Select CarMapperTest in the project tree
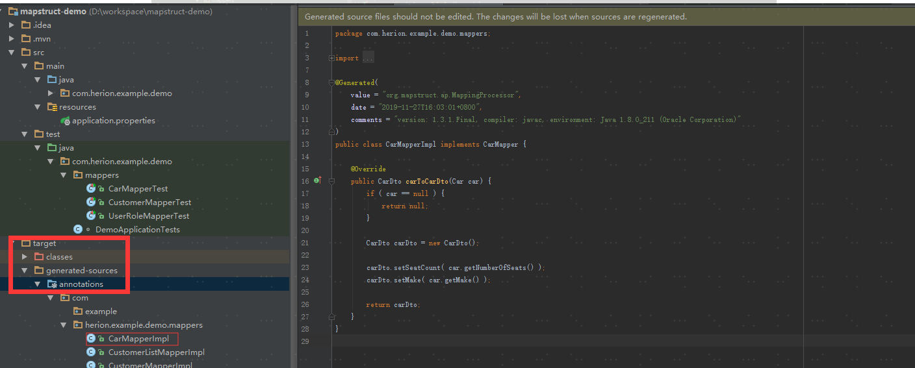Image resolution: width=915 pixels, height=368 pixels. pyautogui.click(x=138, y=189)
